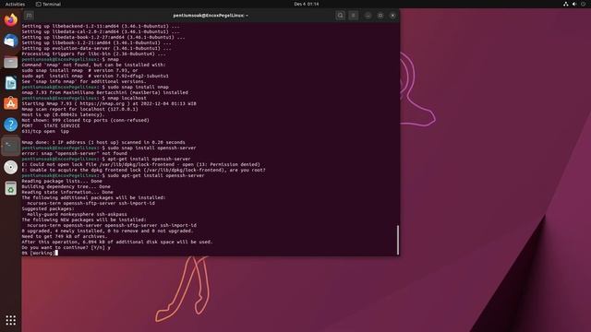This screenshot has width=591, height=332.
Task: Open the Activities overview
Action: (x=15, y=4)
